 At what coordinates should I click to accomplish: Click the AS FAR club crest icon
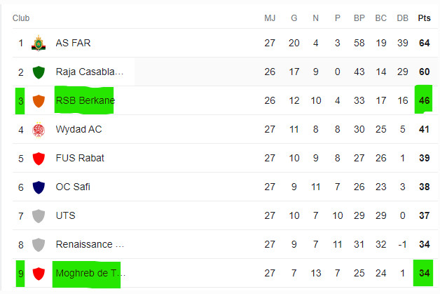(39, 44)
